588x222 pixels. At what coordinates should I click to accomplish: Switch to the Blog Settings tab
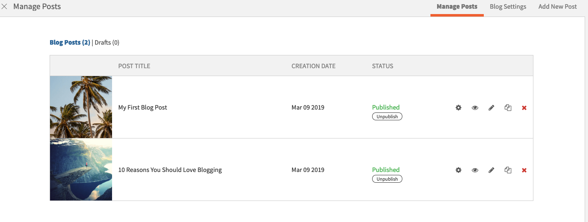click(x=508, y=7)
